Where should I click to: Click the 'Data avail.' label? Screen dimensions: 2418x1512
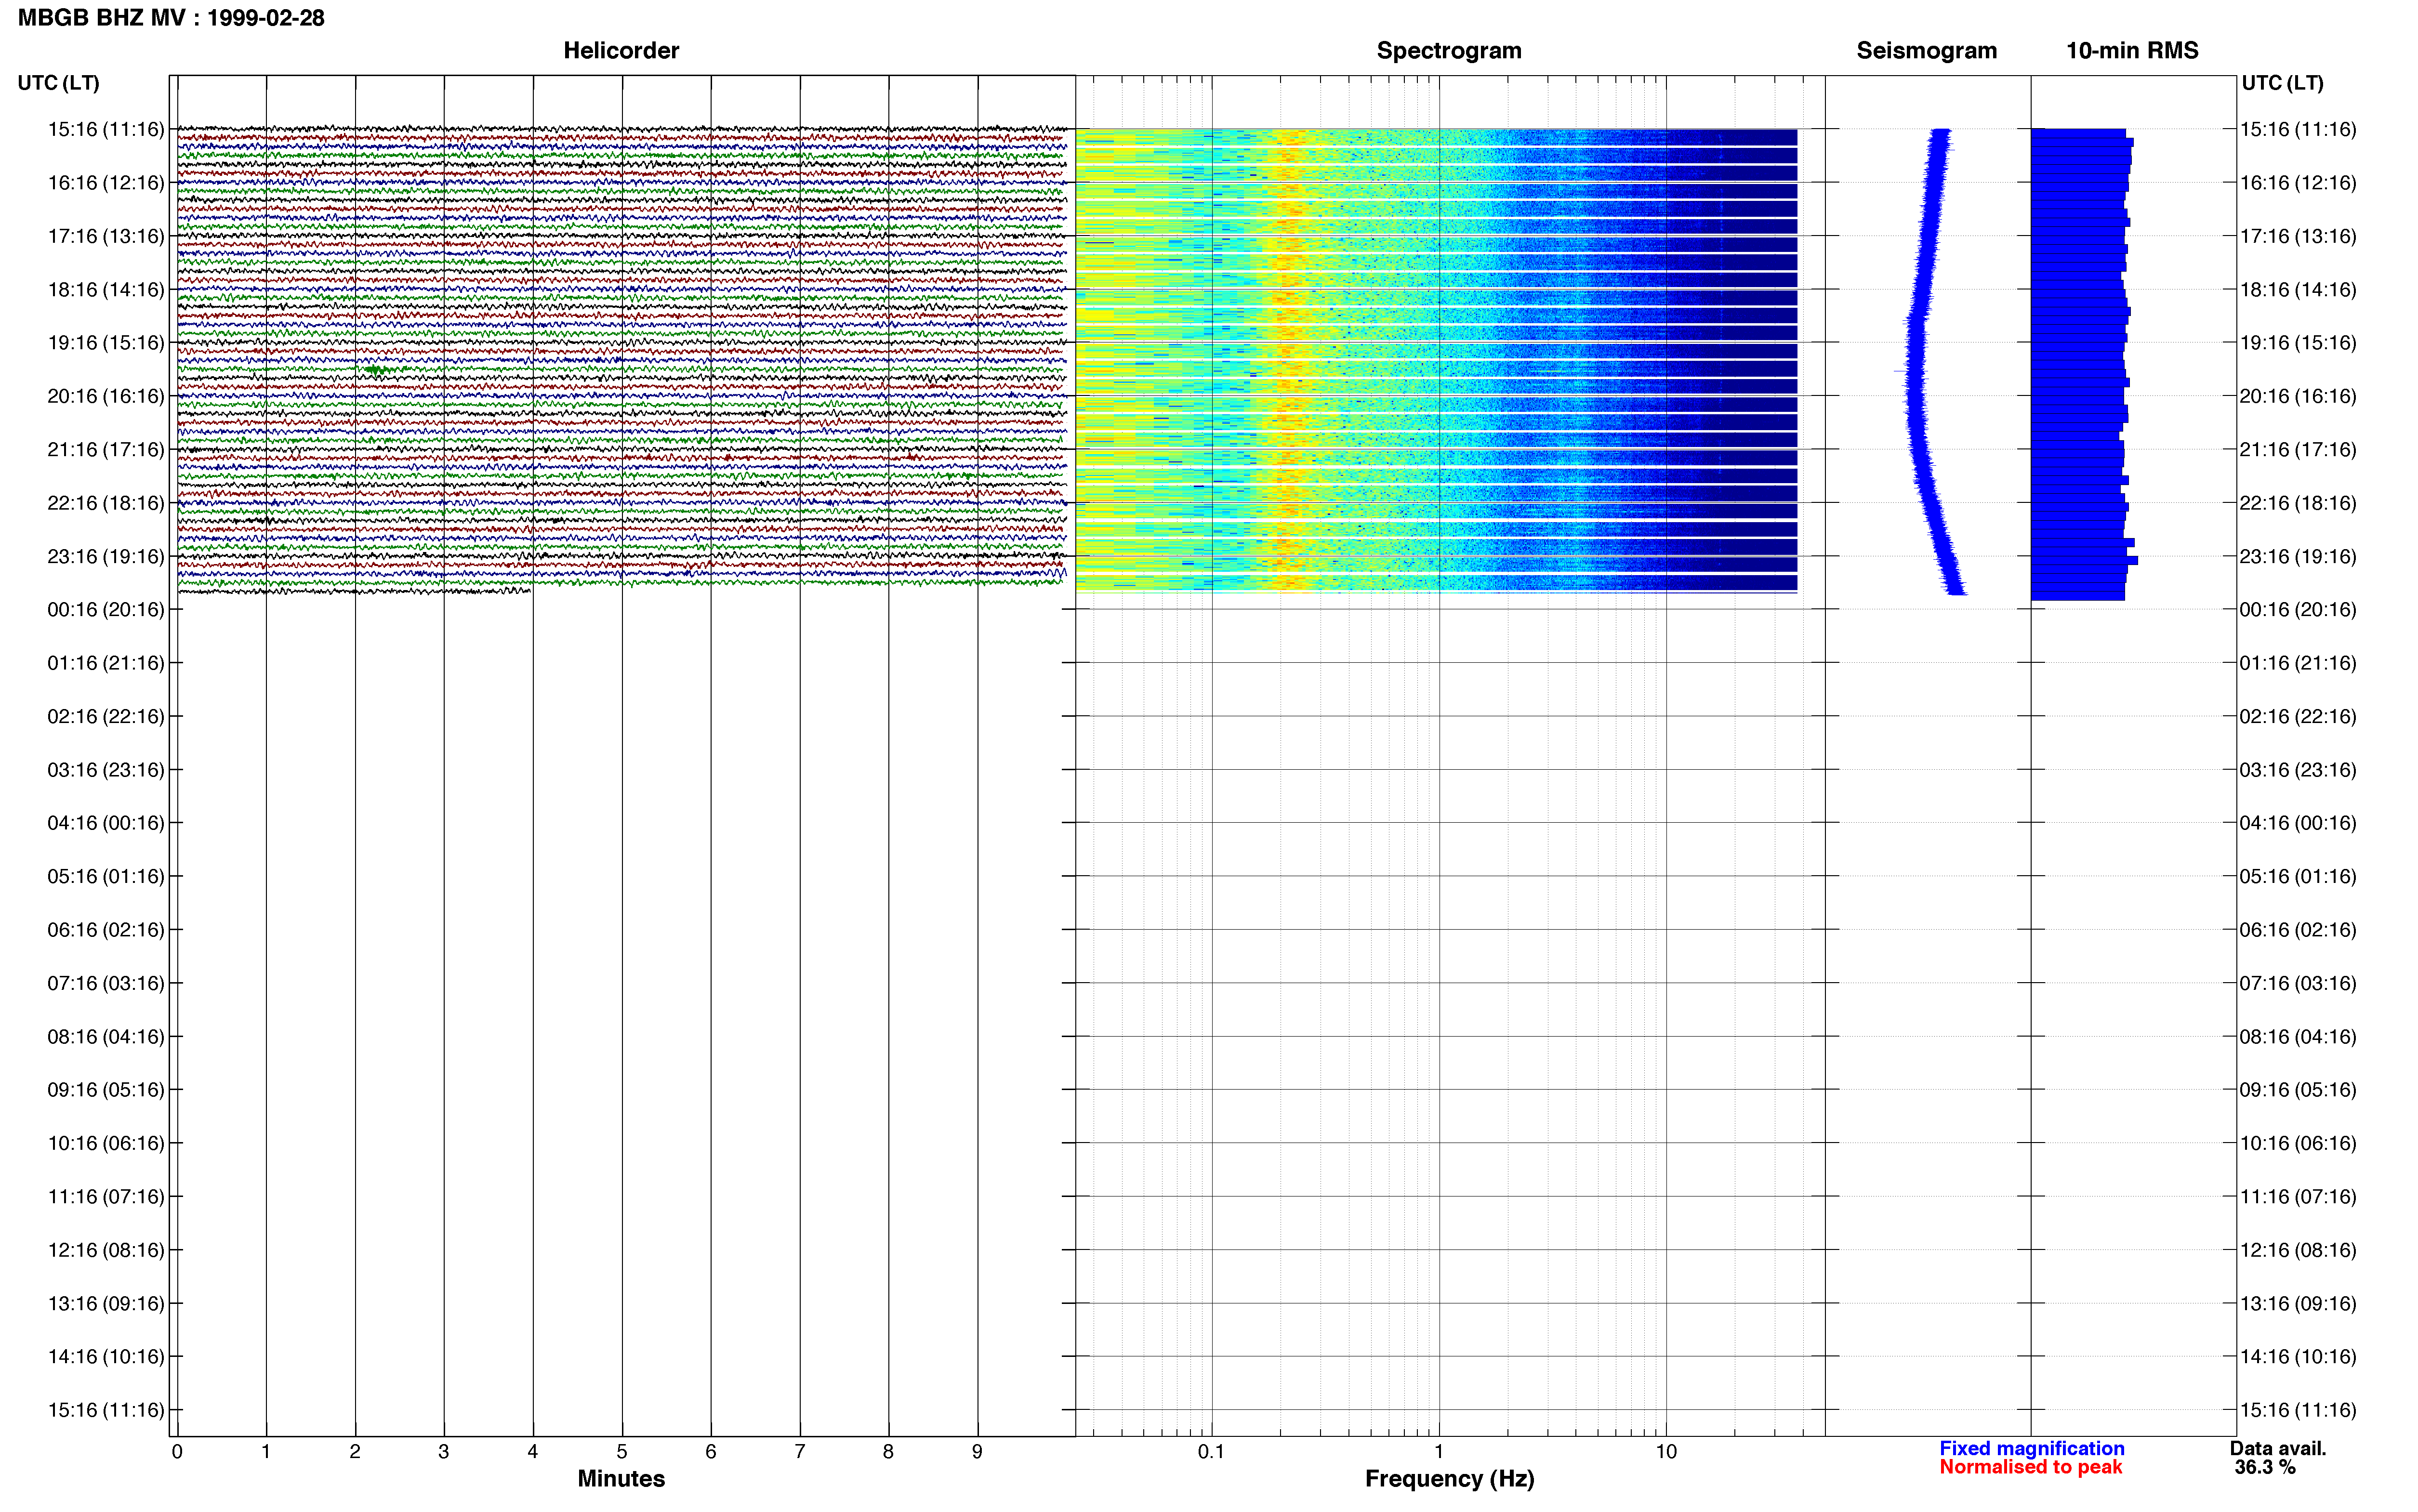click(x=2278, y=1448)
